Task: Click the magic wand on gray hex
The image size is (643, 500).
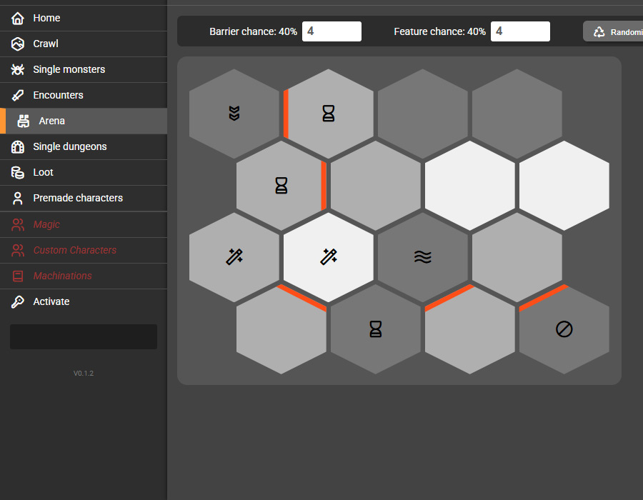Action: point(234,257)
